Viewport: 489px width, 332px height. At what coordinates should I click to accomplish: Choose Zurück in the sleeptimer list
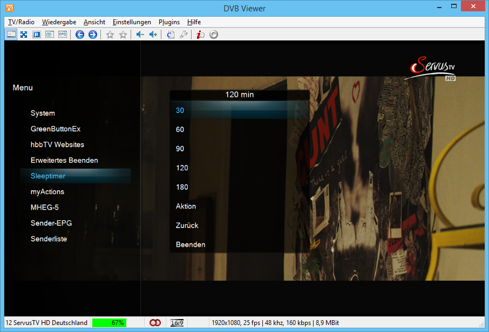coord(187,225)
